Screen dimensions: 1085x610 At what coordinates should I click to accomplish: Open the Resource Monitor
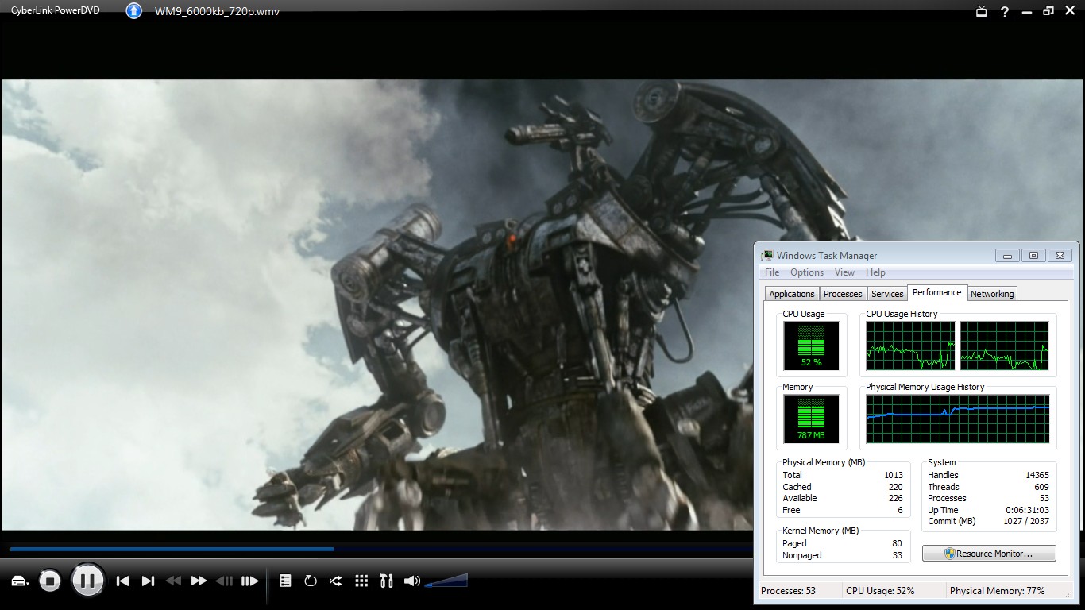989,554
